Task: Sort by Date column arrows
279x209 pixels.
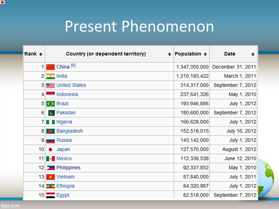Action: click(253, 54)
